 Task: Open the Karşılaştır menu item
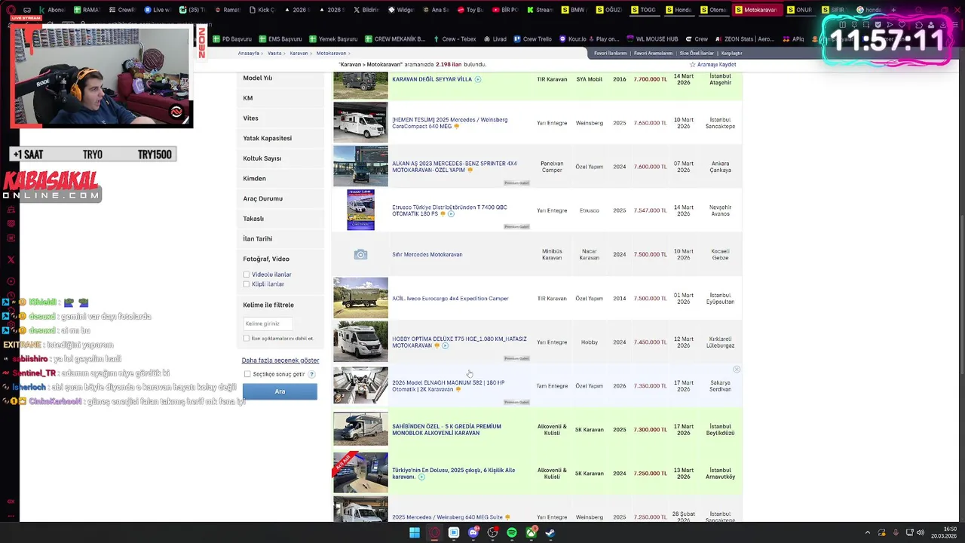[x=731, y=54]
